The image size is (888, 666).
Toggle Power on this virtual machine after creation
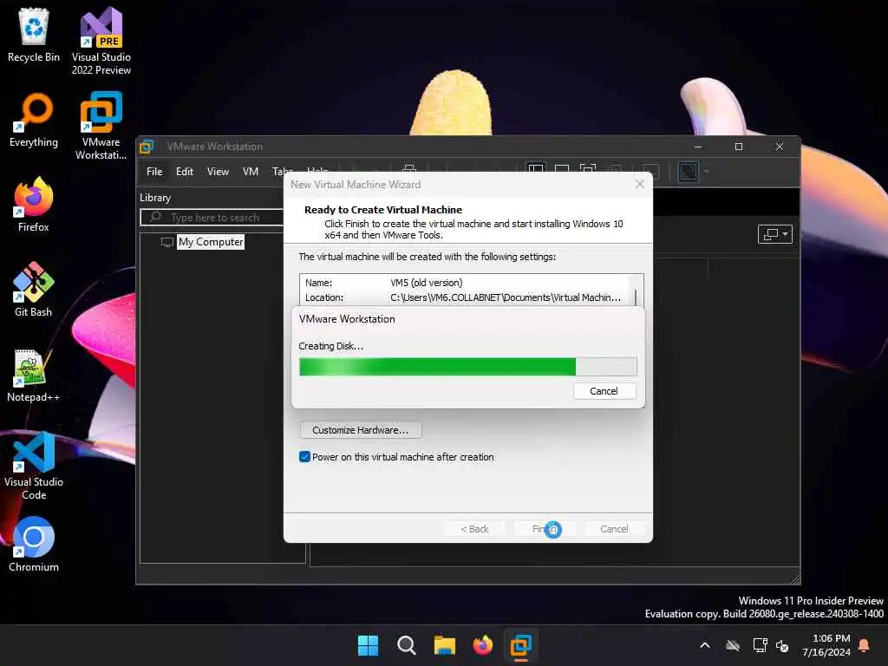click(304, 457)
